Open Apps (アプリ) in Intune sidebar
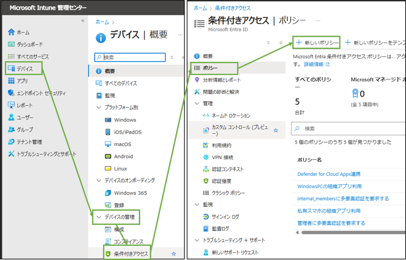Image resolution: width=406 pixels, height=260 pixels. tap(18, 81)
